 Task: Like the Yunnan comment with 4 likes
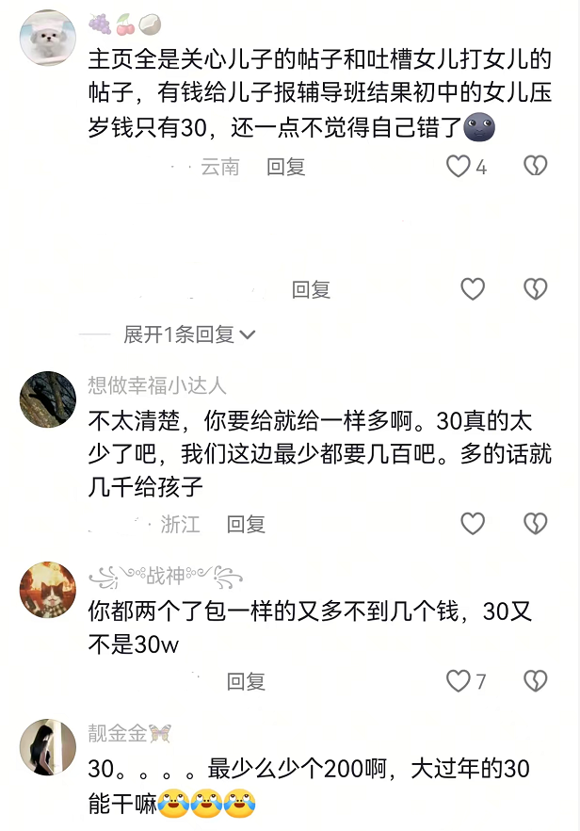pyautogui.click(x=459, y=167)
